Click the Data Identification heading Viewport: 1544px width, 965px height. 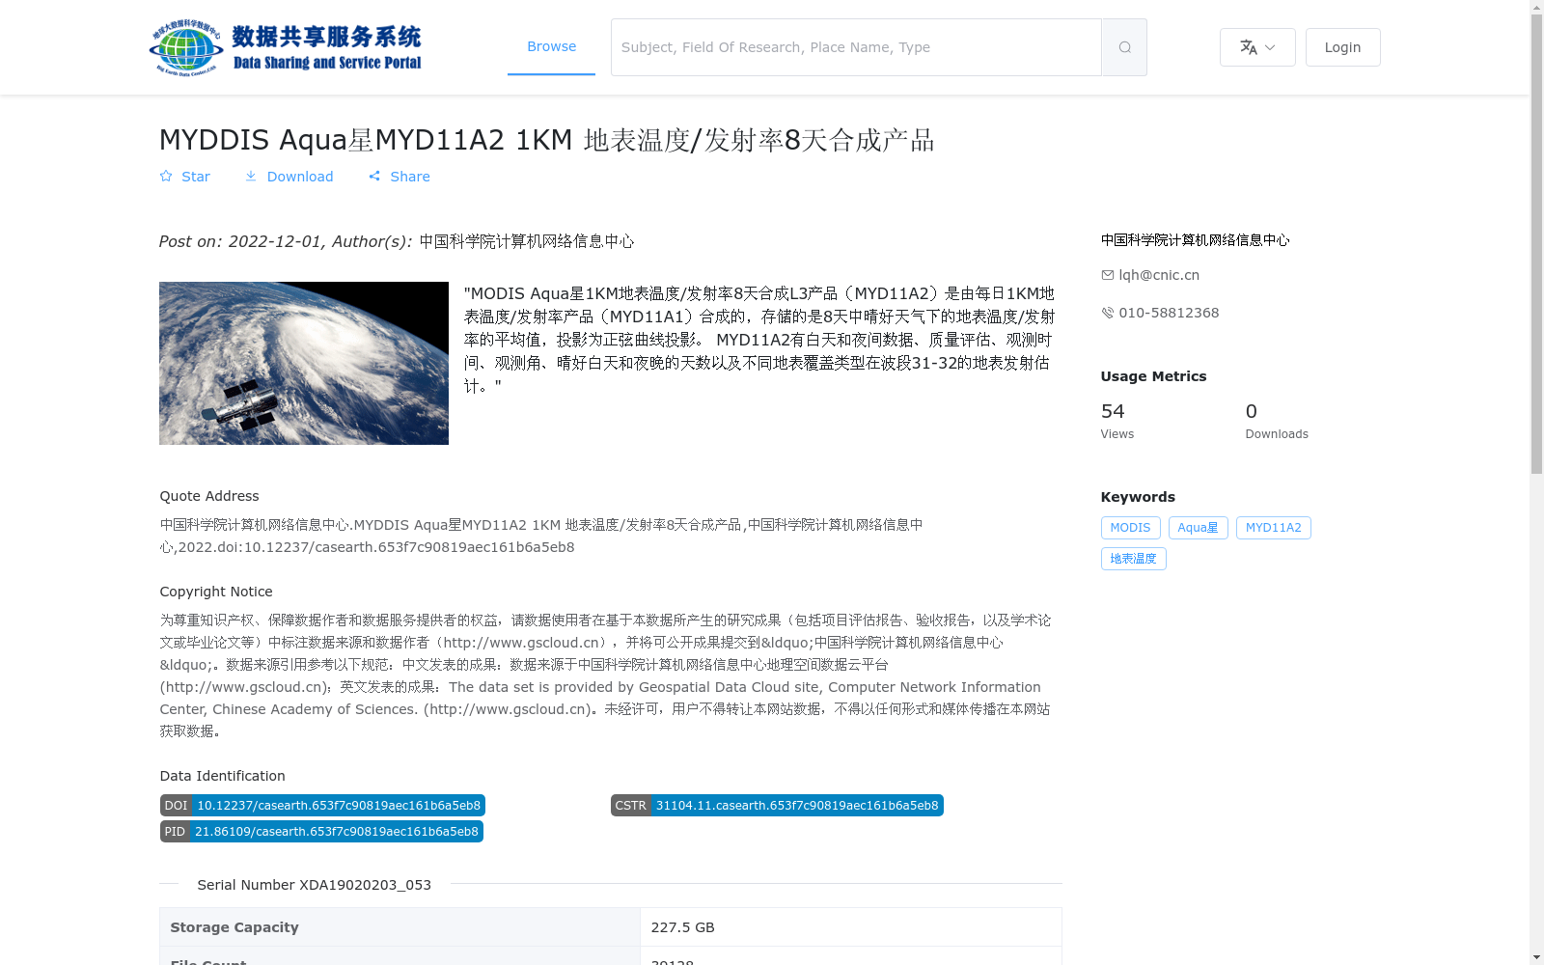[x=222, y=776]
